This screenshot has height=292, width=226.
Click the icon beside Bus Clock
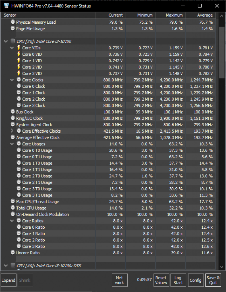13,111
